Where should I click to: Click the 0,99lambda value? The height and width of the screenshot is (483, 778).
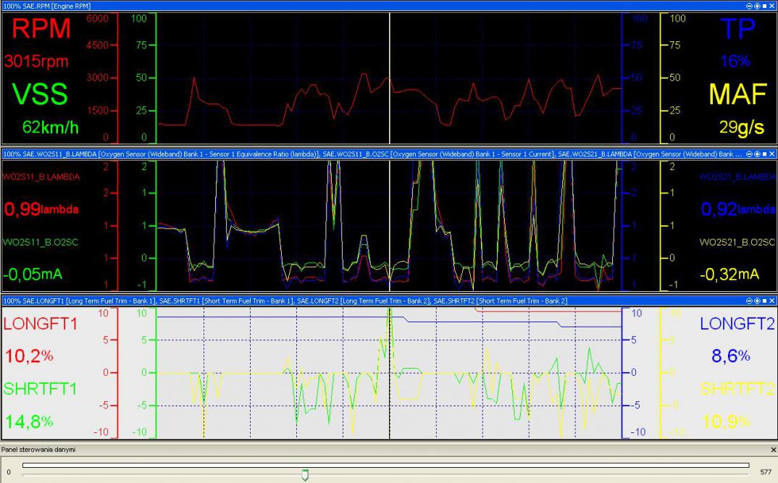[x=41, y=209]
